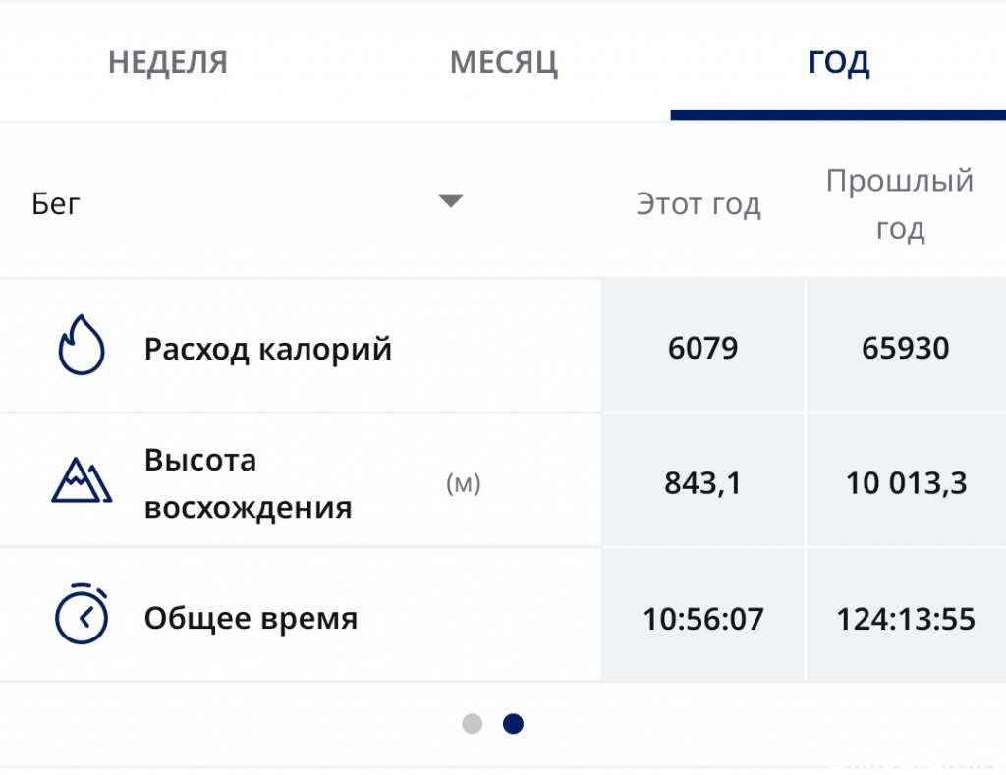Click the stopwatch total time icon
The height and width of the screenshot is (775, 1006).
pyautogui.click(x=82, y=614)
